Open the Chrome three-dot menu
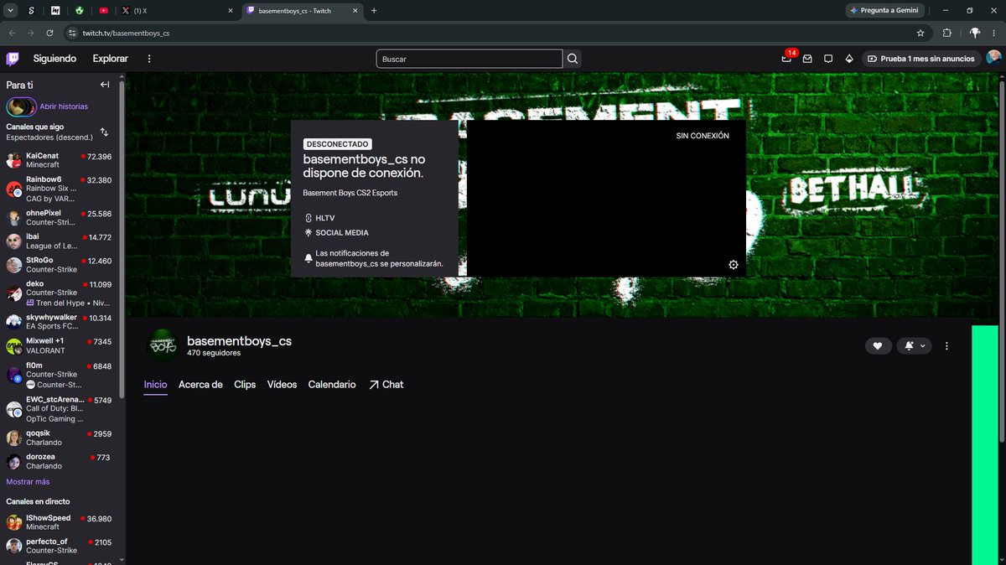 [x=993, y=33]
